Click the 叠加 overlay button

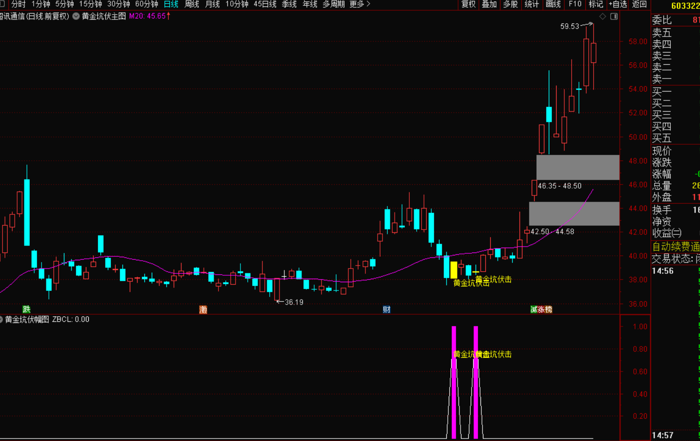coord(489,4)
